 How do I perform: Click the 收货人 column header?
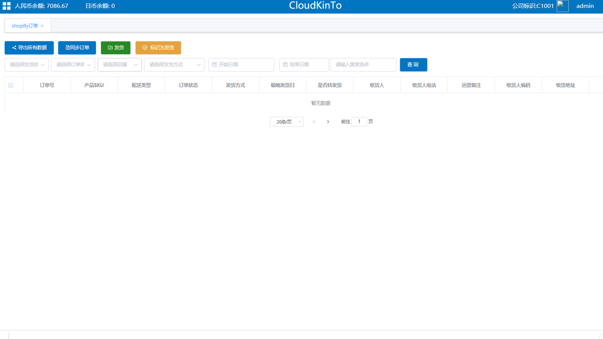pyautogui.click(x=377, y=85)
